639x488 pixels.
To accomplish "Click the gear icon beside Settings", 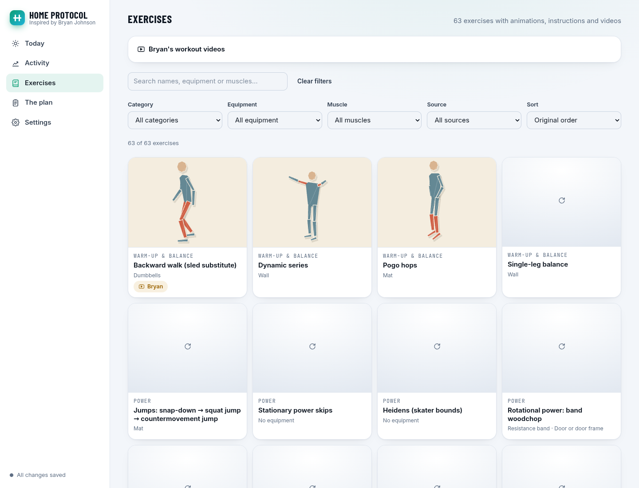I will click(16, 122).
